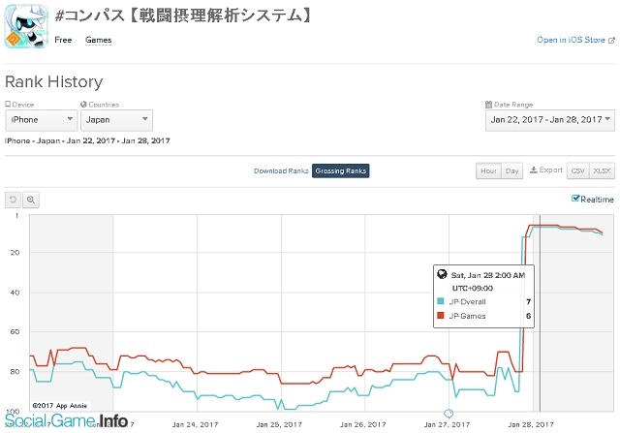The height and width of the screenshot is (433, 620).
Task: Click the device icon beside Device label
Action: click(x=8, y=104)
